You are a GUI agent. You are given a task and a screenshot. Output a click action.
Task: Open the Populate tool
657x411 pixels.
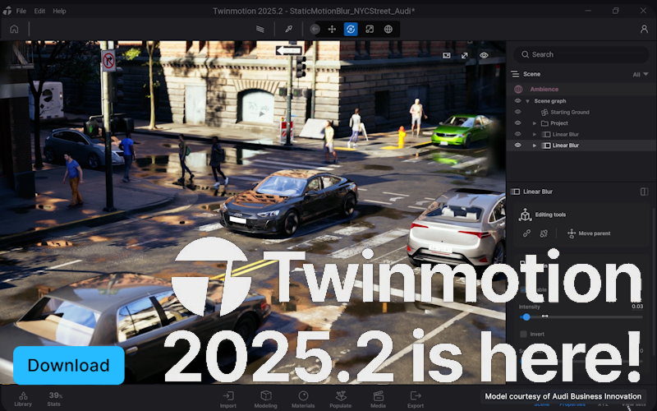click(340, 399)
